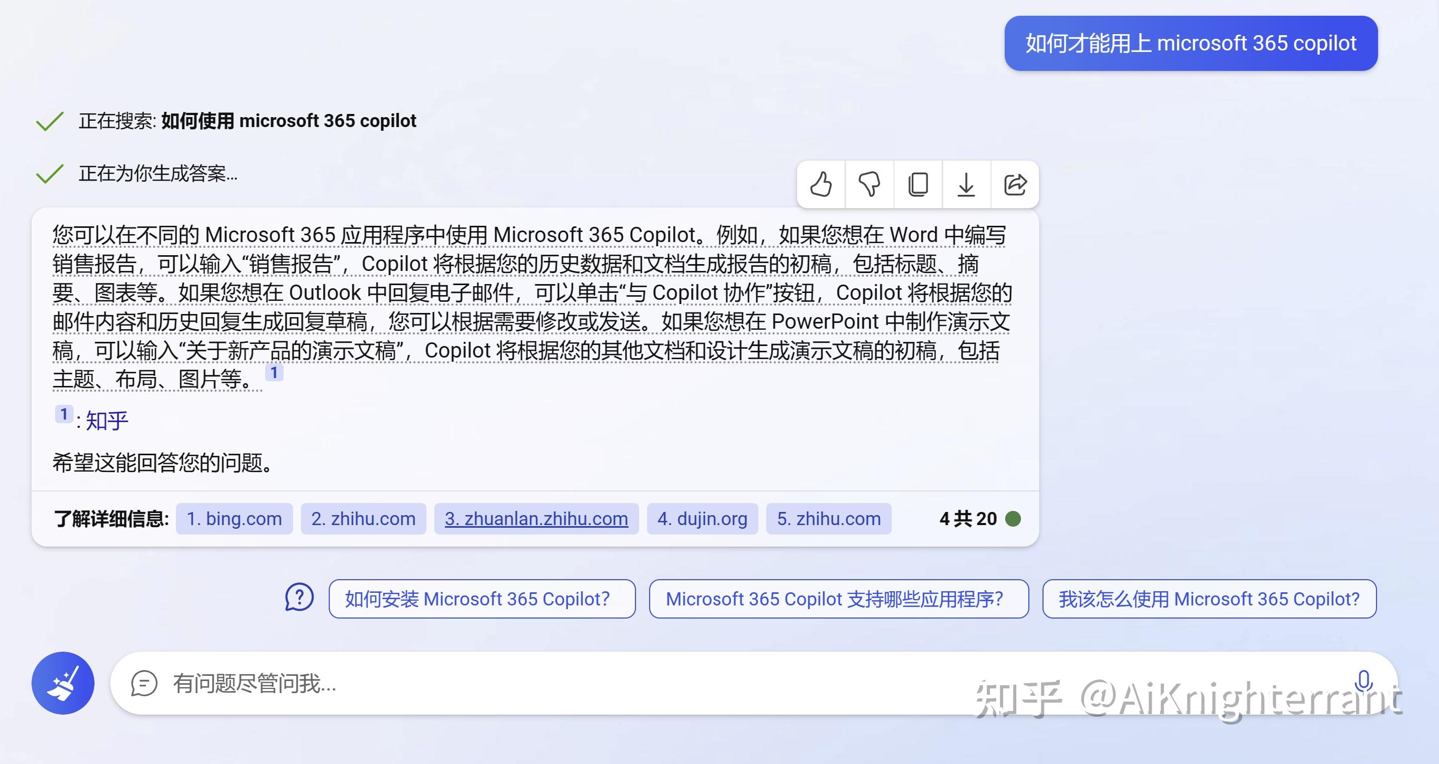Open source 3. zhuanlan.zhihu.com
Screen dimensions: 1439x764
pyautogui.click(x=536, y=519)
